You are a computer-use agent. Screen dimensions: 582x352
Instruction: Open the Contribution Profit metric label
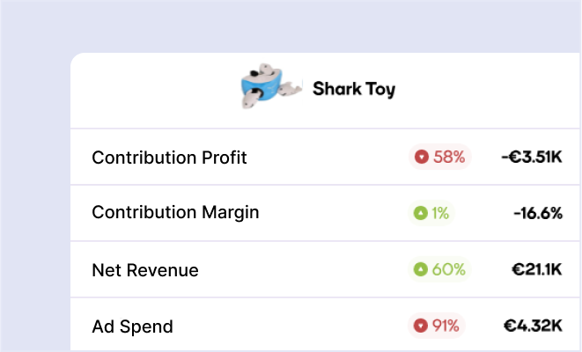(169, 158)
